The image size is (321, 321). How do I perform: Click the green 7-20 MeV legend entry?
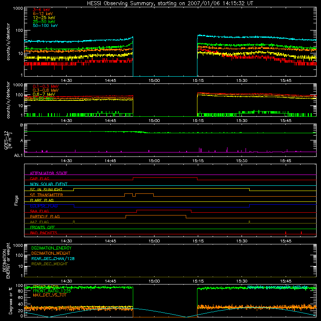point(43,98)
